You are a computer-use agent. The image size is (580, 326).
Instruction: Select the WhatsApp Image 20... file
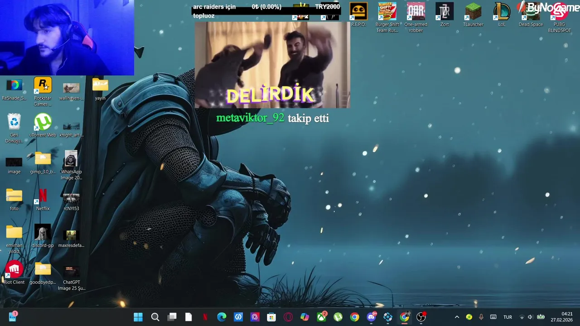click(71, 166)
